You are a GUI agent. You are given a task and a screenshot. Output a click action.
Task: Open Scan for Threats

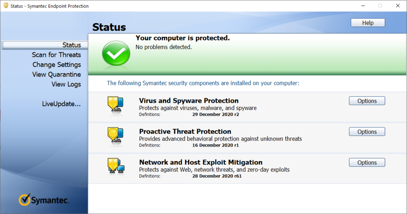tap(56, 55)
